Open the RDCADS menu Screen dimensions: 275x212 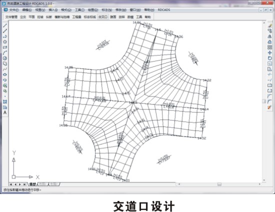tap(164, 10)
